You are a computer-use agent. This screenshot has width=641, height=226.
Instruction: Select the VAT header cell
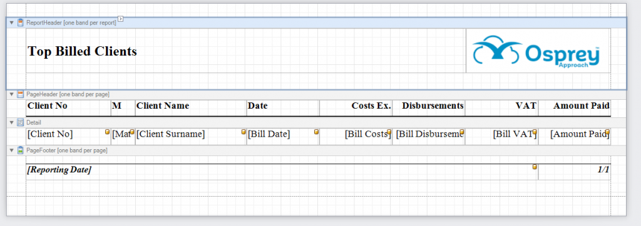coord(501,108)
